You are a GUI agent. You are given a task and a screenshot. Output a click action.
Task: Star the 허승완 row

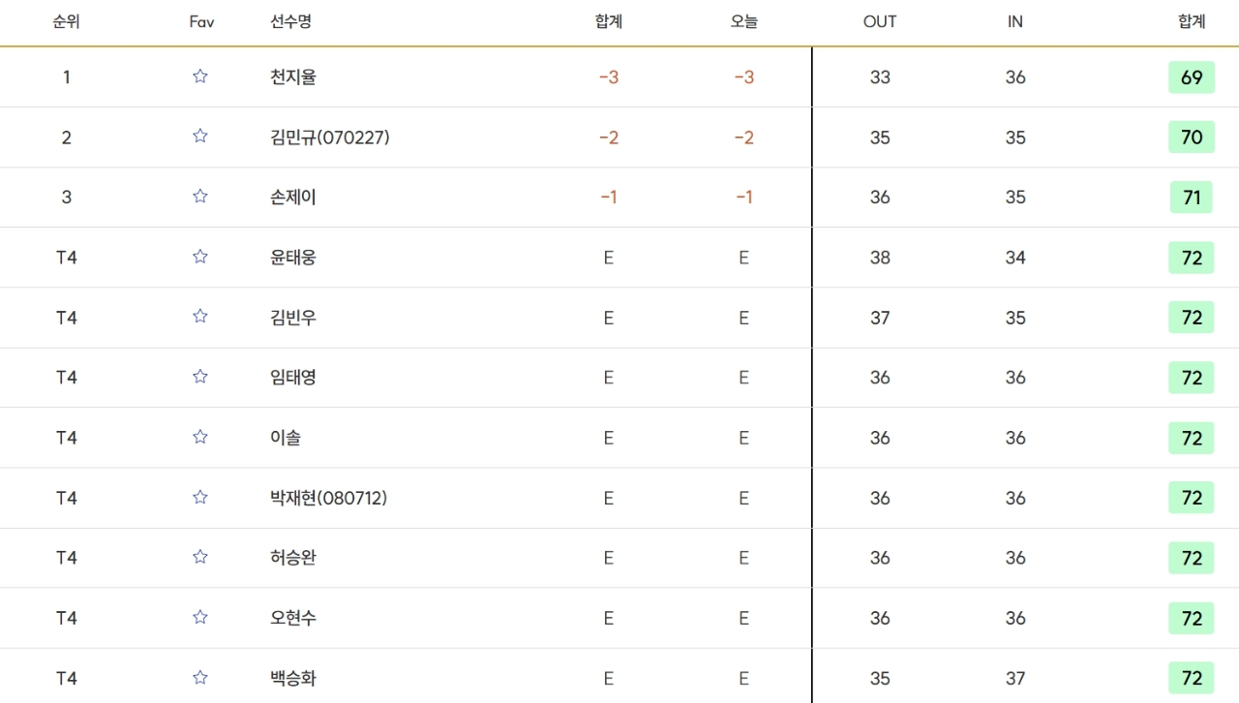pos(200,557)
